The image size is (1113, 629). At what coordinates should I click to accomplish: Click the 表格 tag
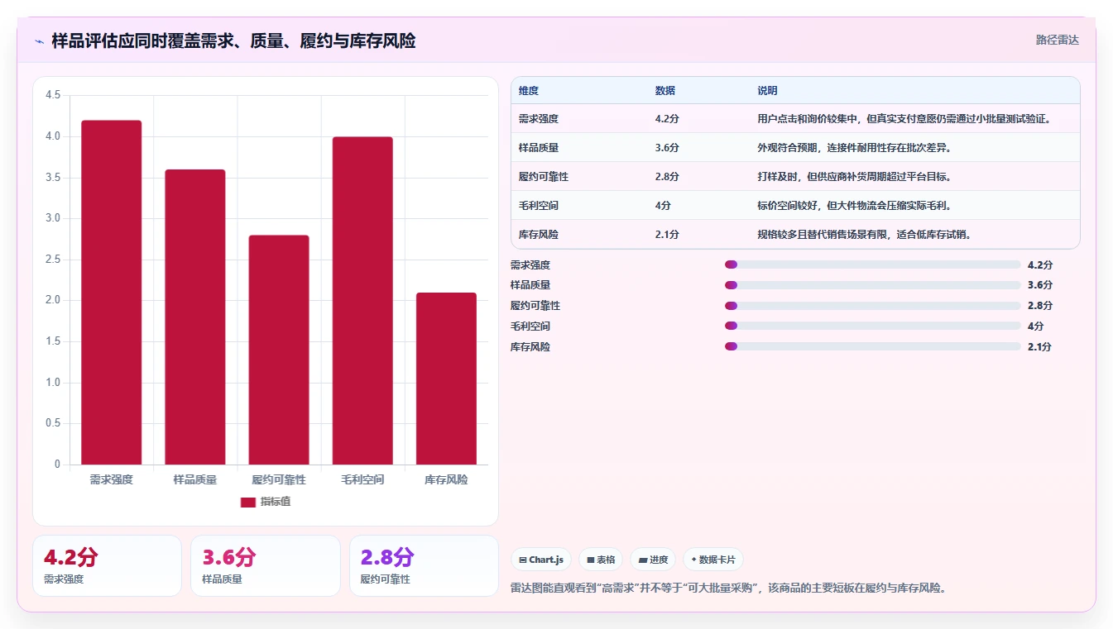click(601, 560)
